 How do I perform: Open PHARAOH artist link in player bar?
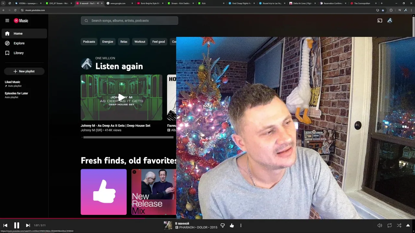coord(187,227)
